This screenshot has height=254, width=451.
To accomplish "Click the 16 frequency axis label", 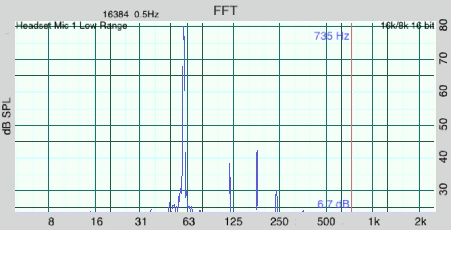I will tap(96, 222).
